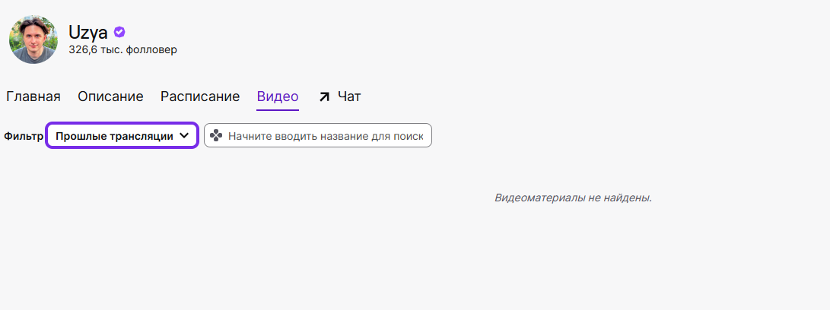Open the Главная tab
Screen dimensions: 830x310
coord(33,96)
